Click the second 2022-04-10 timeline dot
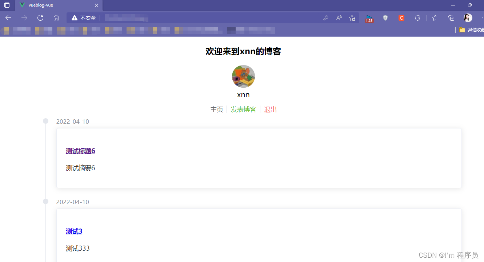 pyautogui.click(x=46, y=201)
